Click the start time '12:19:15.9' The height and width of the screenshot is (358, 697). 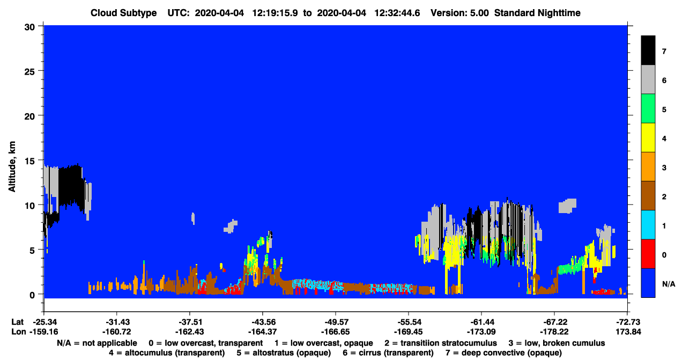tap(276, 13)
